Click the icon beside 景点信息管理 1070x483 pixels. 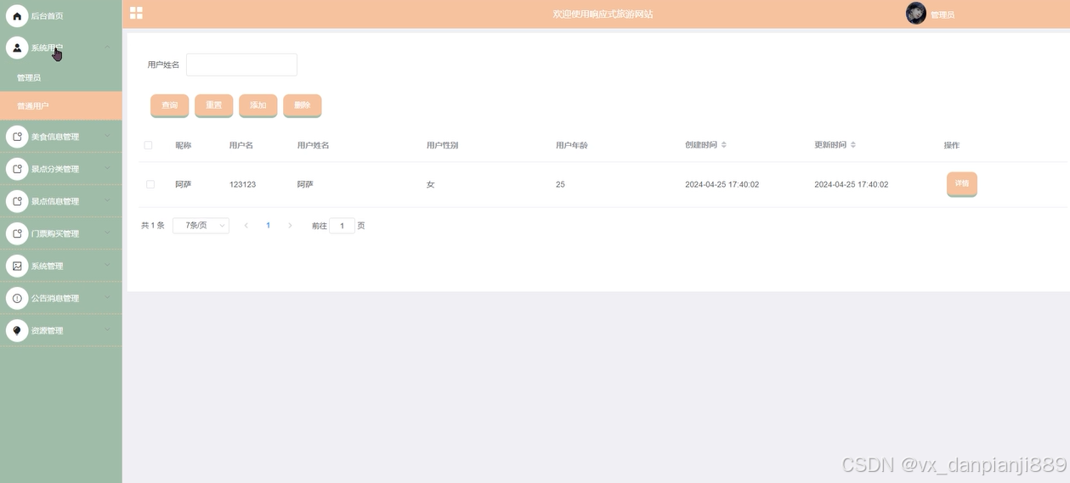(x=17, y=201)
